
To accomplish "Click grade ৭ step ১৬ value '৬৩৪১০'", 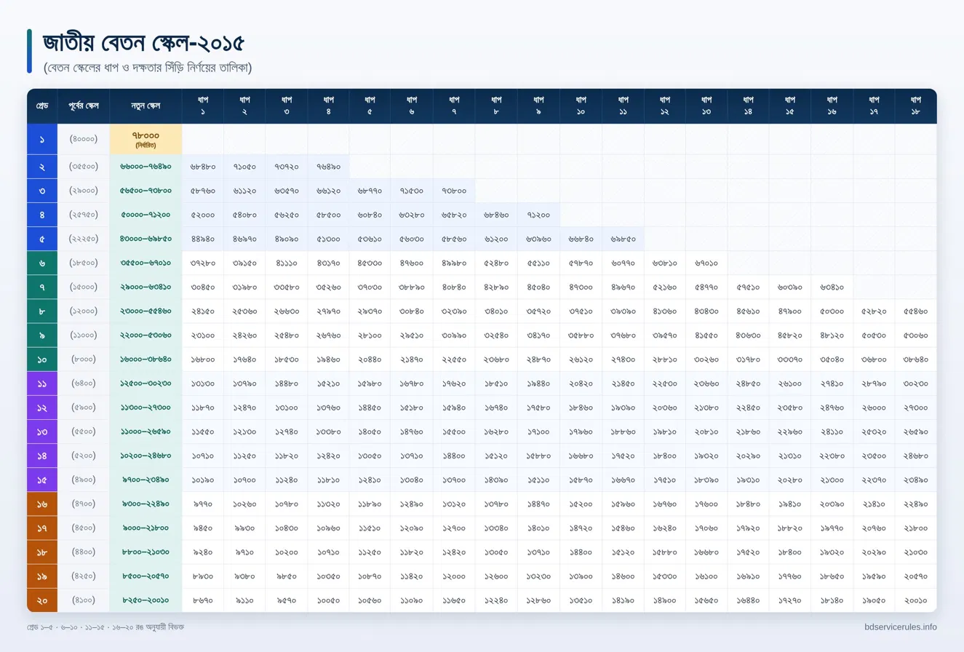I will (832, 287).
